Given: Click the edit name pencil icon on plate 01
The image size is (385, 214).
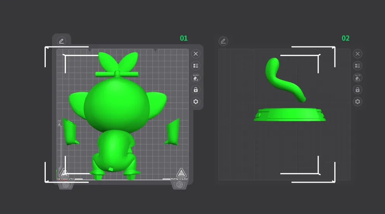Looking at the screenshot, I should tap(61, 41).
